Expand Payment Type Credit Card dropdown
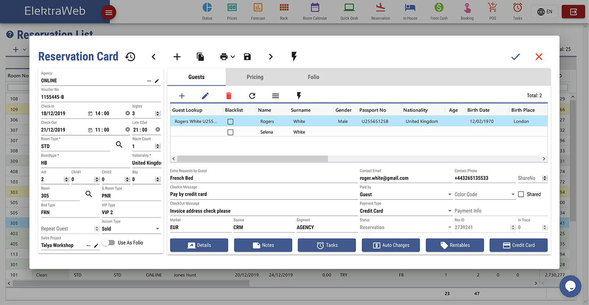 coord(449,211)
